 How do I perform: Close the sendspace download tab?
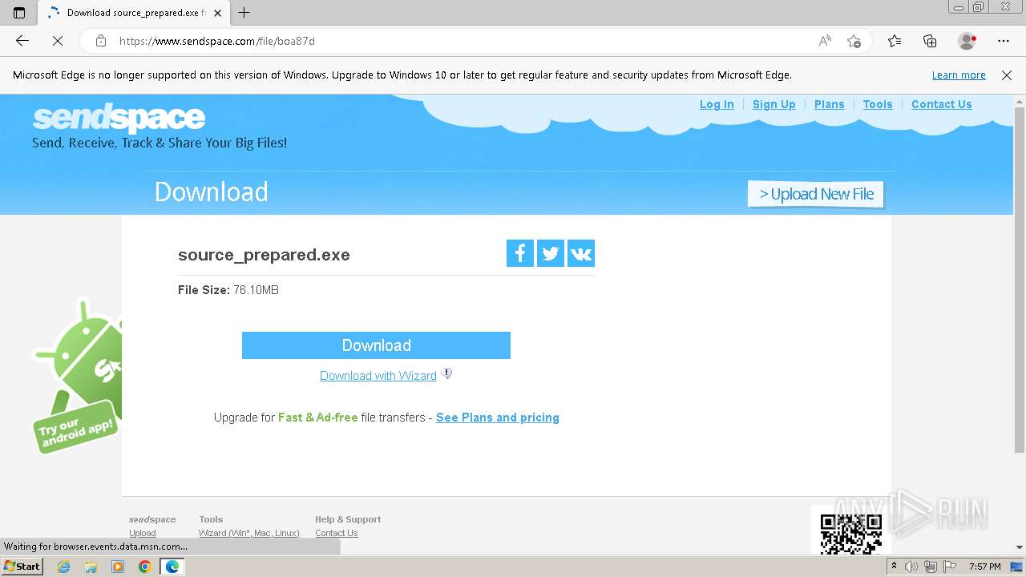217,13
